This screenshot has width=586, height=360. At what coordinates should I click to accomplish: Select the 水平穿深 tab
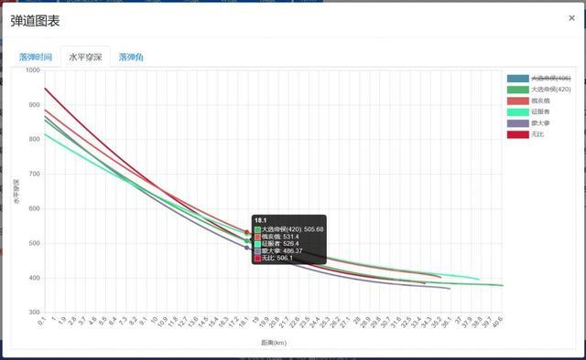click(85, 57)
